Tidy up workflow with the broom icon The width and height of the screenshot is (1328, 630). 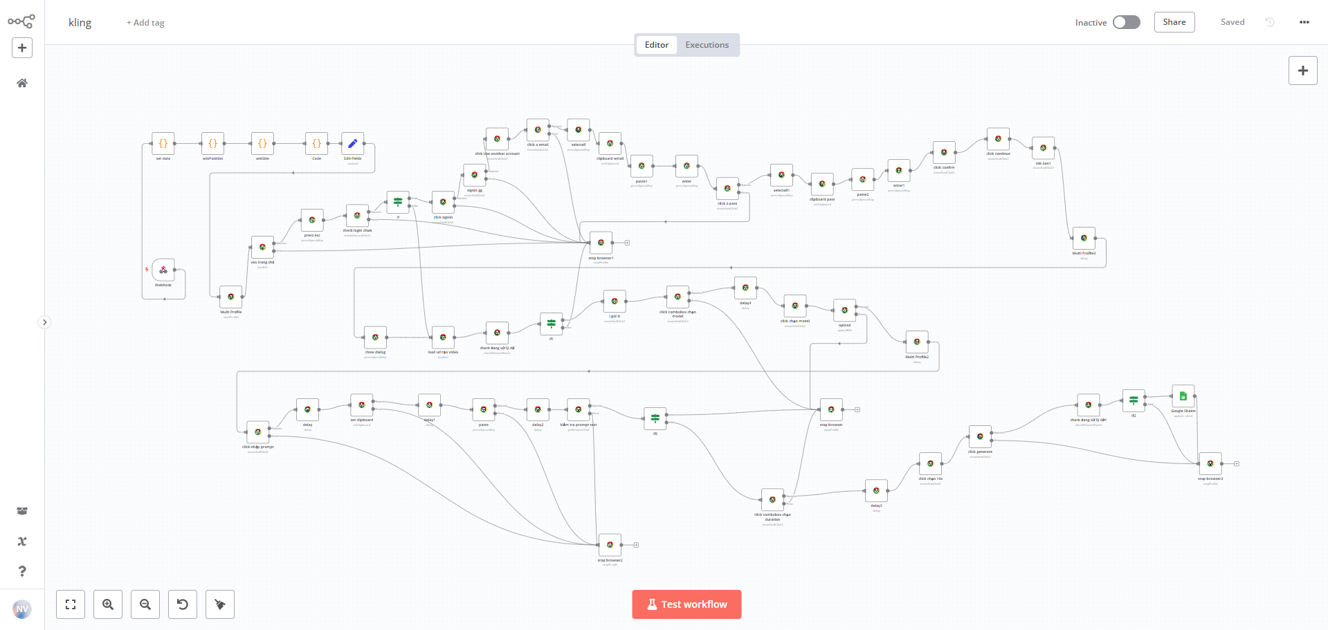pyautogui.click(x=220, y=604)
